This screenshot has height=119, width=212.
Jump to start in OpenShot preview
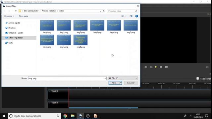click(146, 67)
